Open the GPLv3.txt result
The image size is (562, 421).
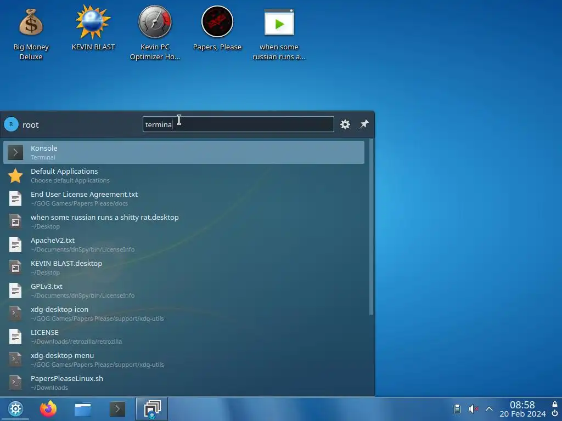coord(184,291)
